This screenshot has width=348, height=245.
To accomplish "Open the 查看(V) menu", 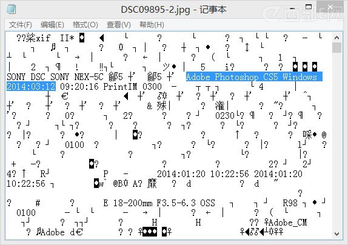I will tap(118, 25).
